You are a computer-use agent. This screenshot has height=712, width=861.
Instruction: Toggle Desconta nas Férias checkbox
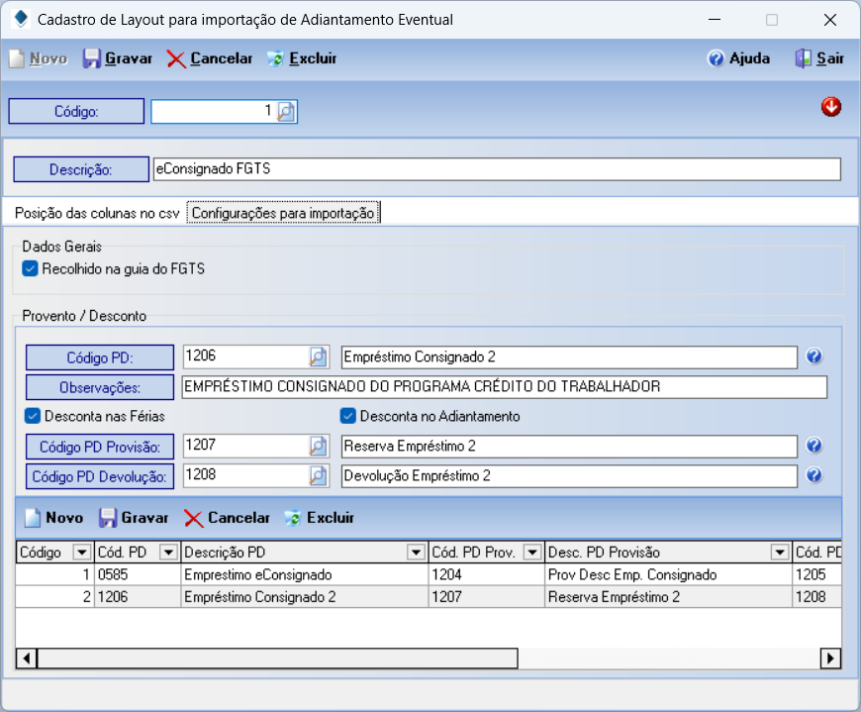tap(33, 416)
